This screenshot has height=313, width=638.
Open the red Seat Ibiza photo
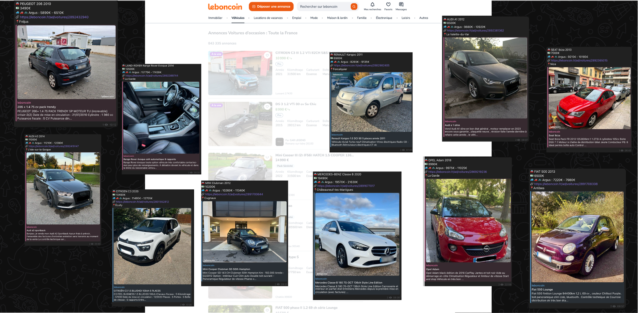point(589,98)
